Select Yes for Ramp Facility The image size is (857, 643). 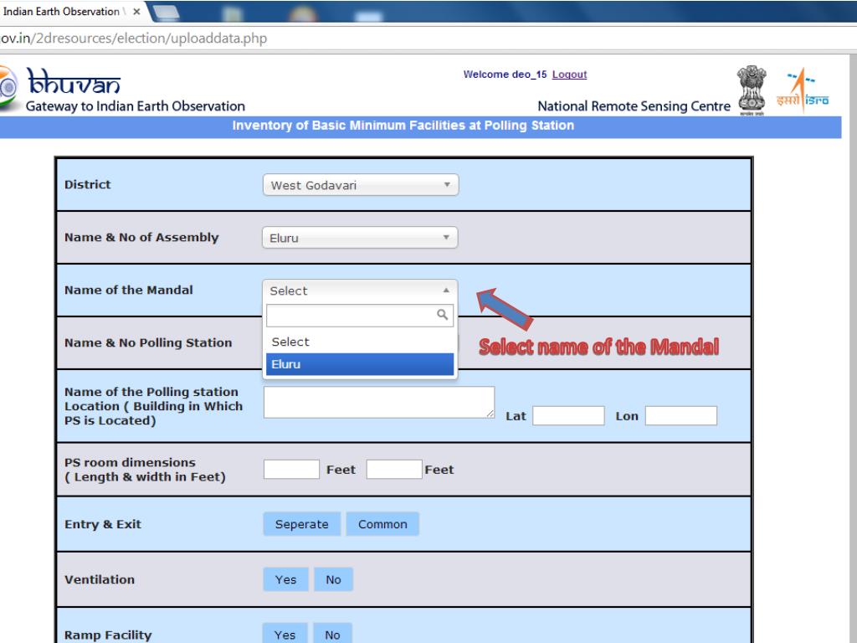point(285,634)
